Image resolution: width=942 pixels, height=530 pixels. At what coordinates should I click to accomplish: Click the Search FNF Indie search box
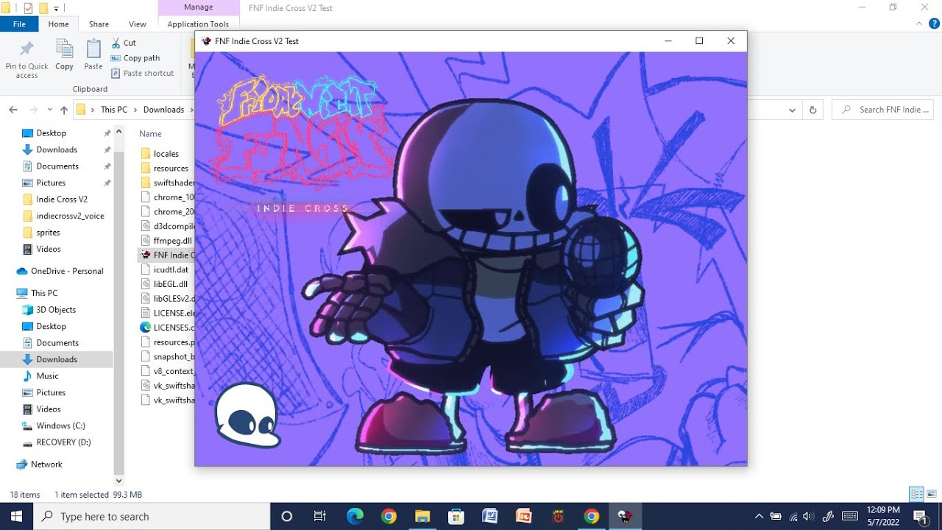pyautogui.click(x=883, y=110)
